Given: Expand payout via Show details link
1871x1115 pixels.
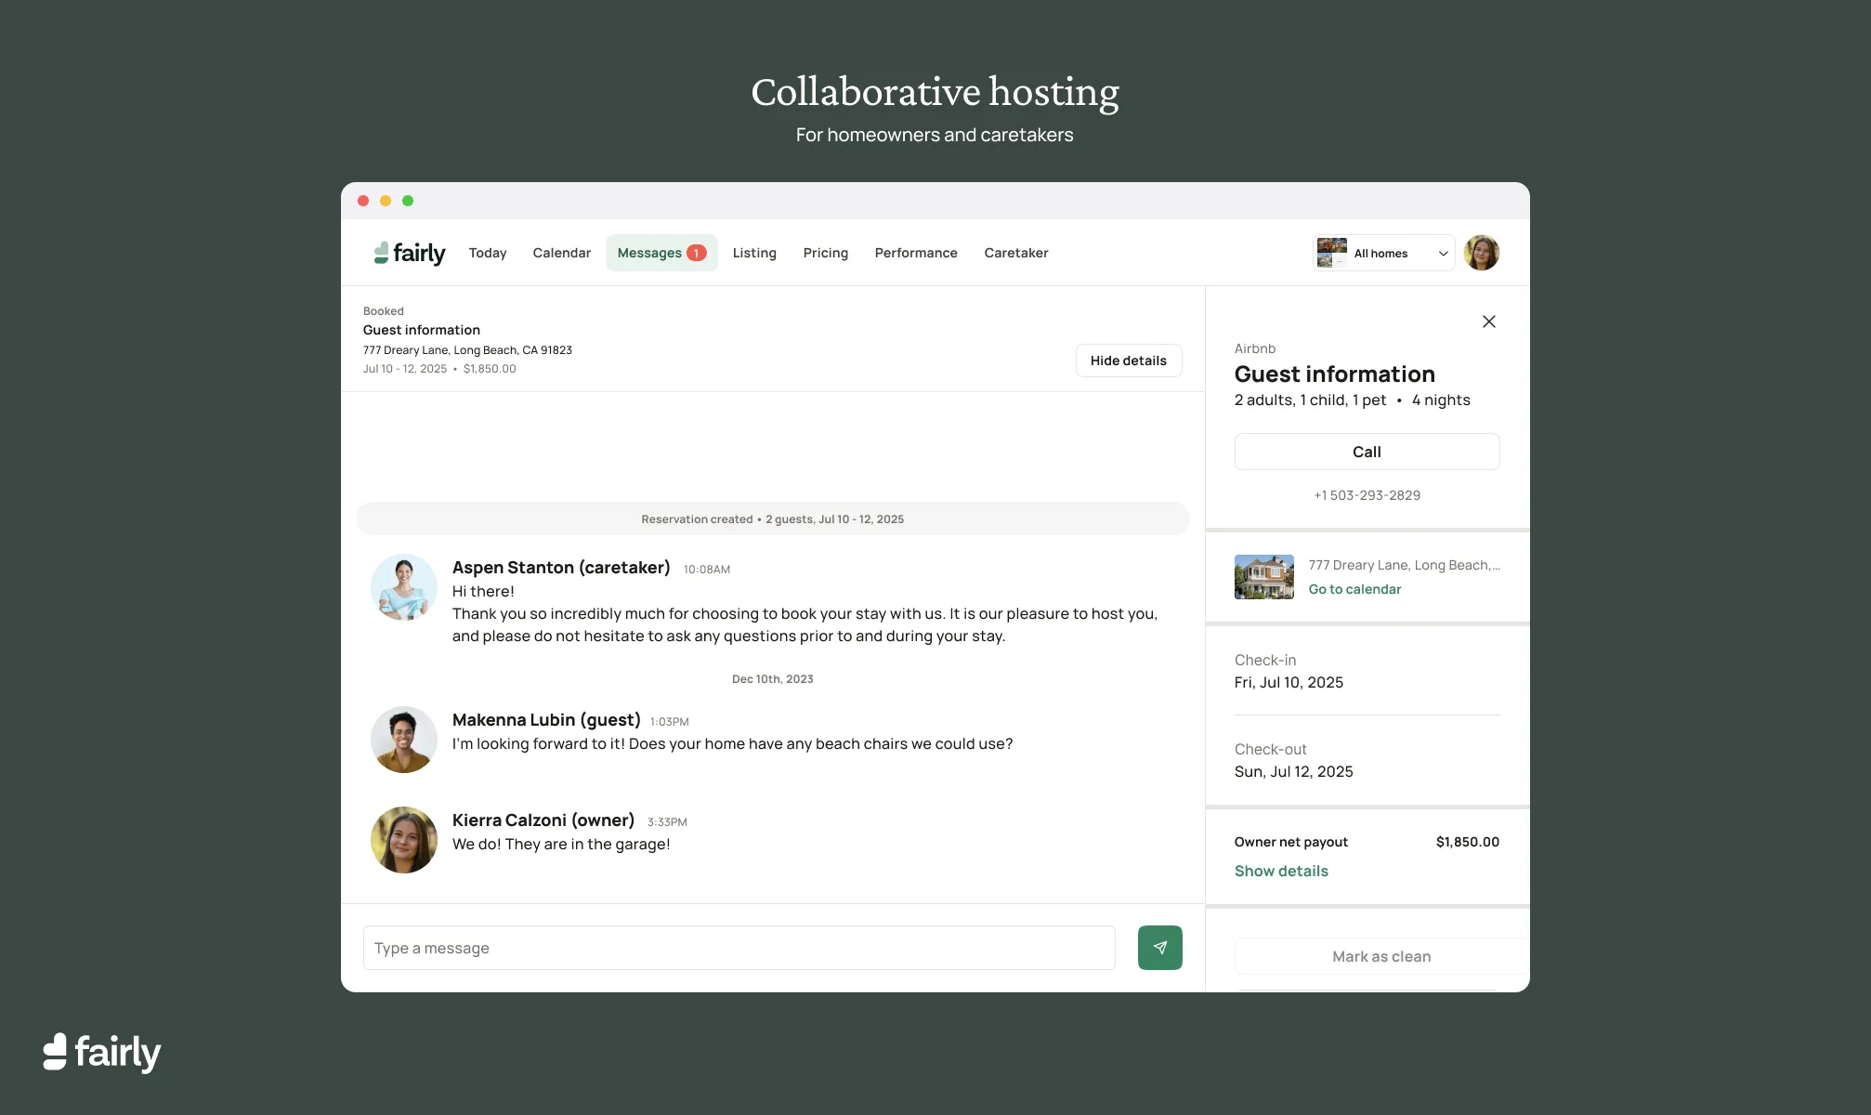Looking at the screenshot, I should [1281, 871].
